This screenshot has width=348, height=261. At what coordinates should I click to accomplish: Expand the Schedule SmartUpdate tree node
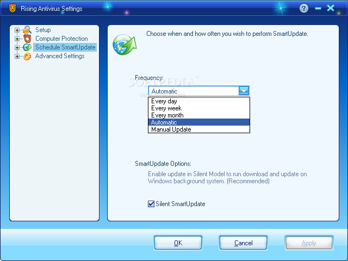[17, 47]
